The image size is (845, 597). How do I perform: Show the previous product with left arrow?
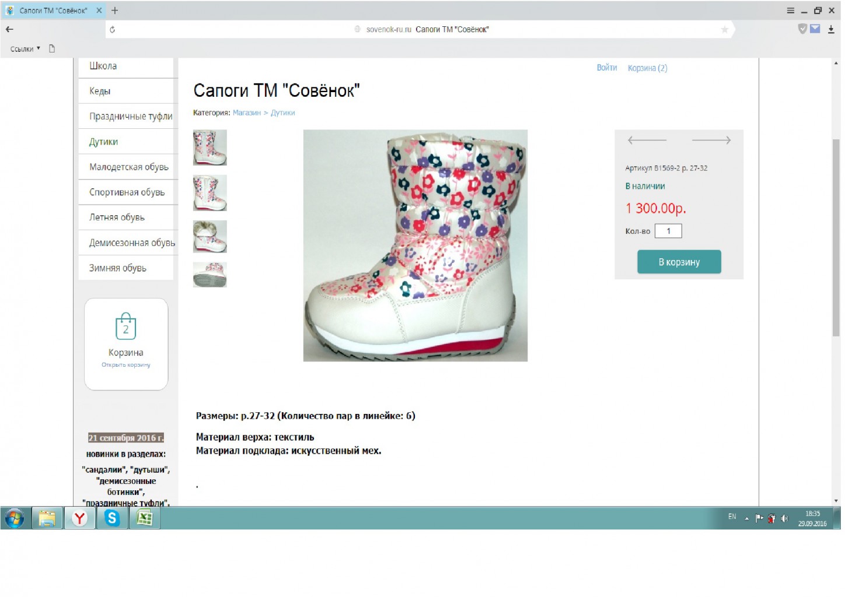pos(647,140)
